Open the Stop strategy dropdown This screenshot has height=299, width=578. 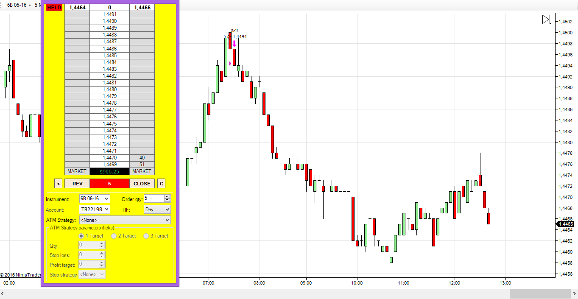(x=92, y=274)
